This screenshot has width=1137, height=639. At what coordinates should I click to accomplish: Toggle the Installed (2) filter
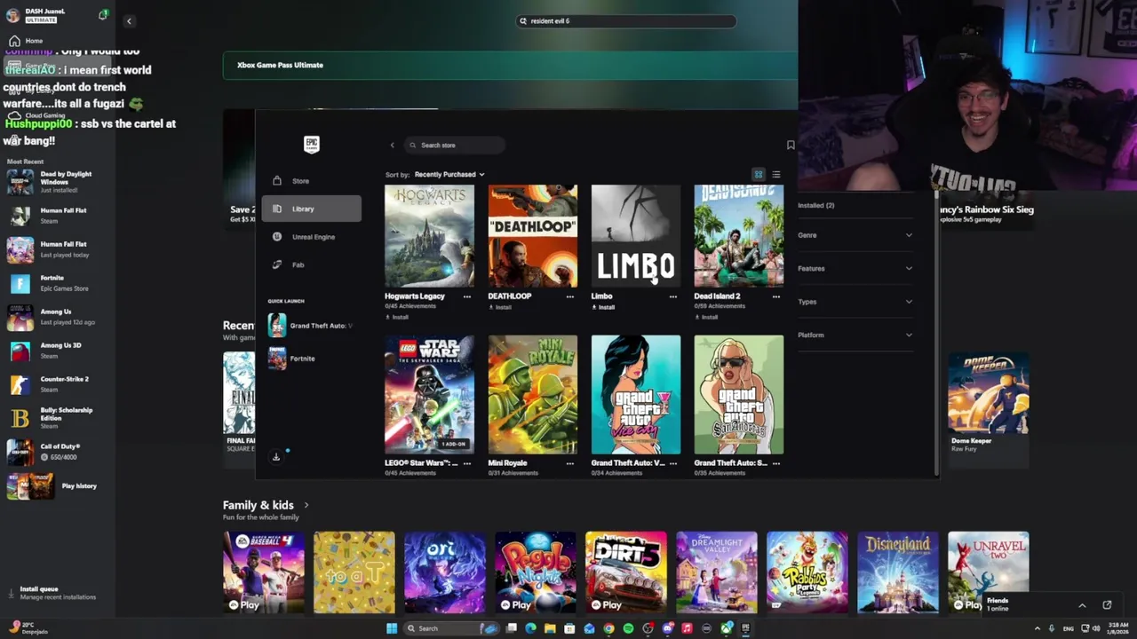(815, 205)
